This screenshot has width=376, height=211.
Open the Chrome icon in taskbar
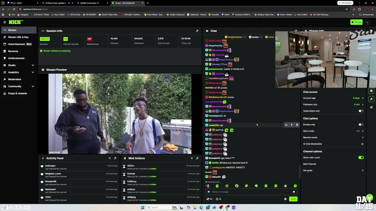click(227, 207)
